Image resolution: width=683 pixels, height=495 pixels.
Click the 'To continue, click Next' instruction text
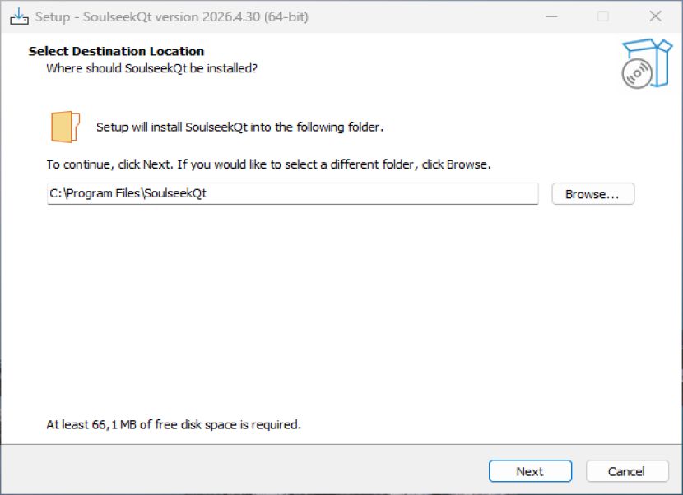(x=269, y=164)
